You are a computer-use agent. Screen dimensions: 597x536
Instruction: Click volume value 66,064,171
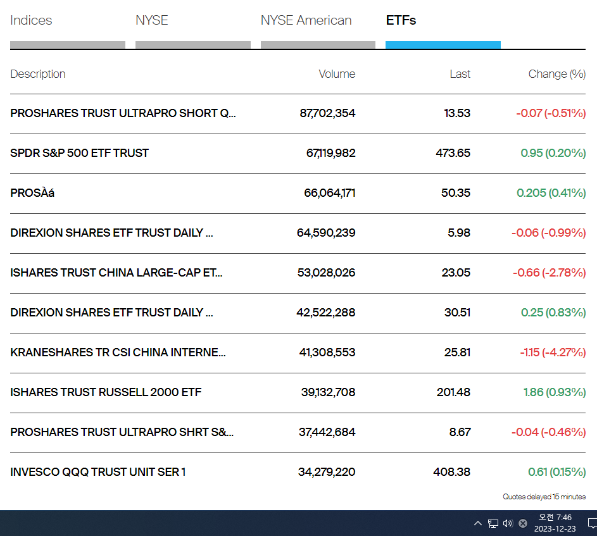click(x=330, y=193)
